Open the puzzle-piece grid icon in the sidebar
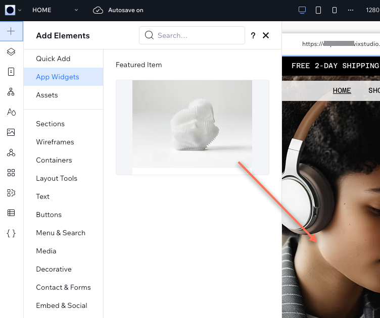 pyautogui.click(x=11, y=193)
